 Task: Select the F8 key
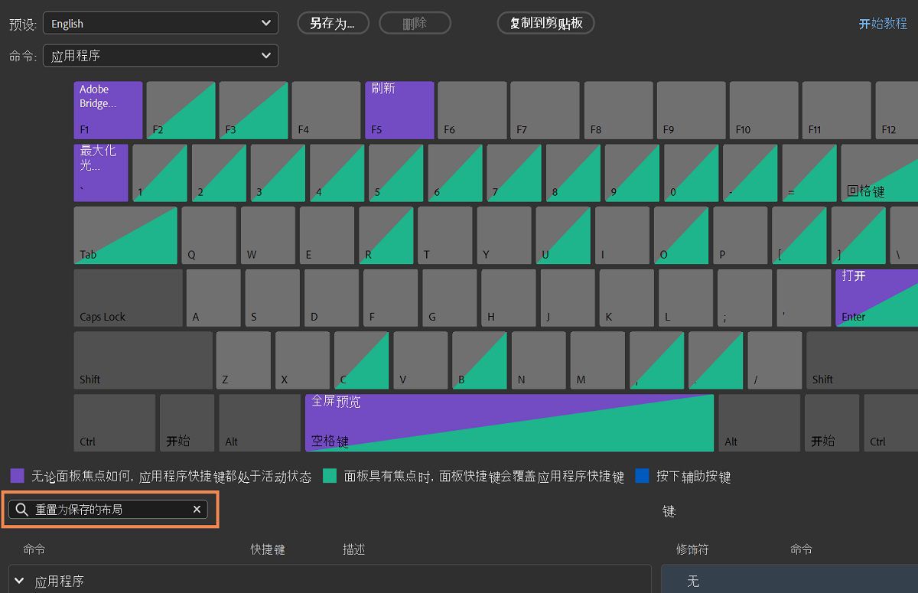click(x=618, y=110)
